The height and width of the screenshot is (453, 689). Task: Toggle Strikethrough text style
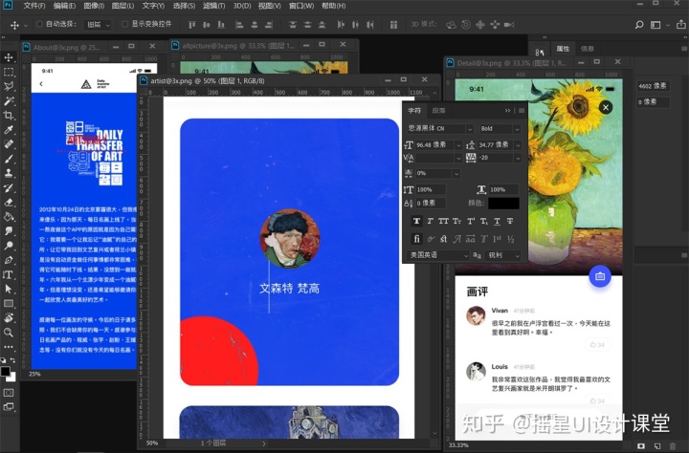pyautogui.click(x=510, y=221)
